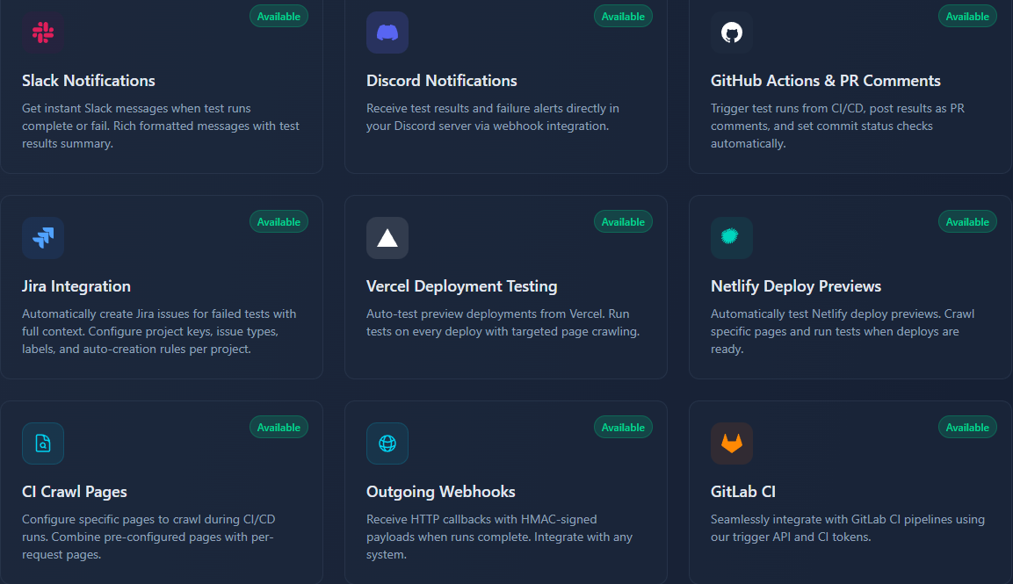Click the Netlify teal logo icon
The height and width of the screenshot is (584, 1013).
(x=732, y=238)
